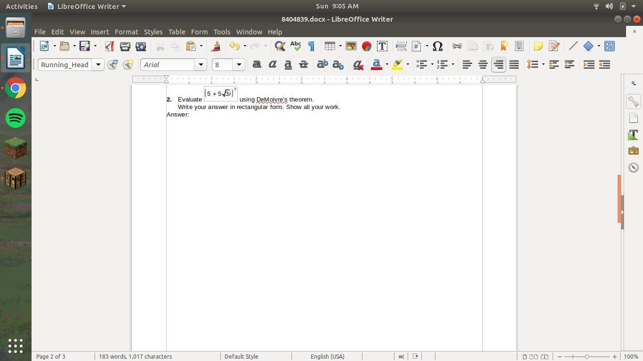Image resolution: width=643 pixels, height=361 pixels.
Task: Insert a chart from the toolbar
Action: 367,46
